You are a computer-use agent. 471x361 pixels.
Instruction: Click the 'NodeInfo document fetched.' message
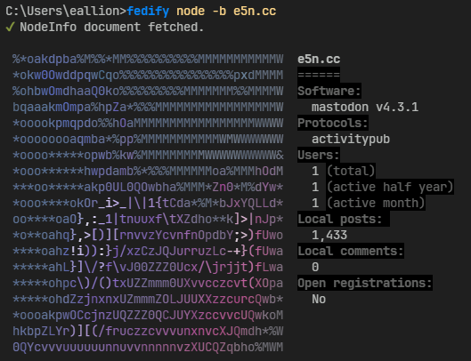[x=112, y=27]
